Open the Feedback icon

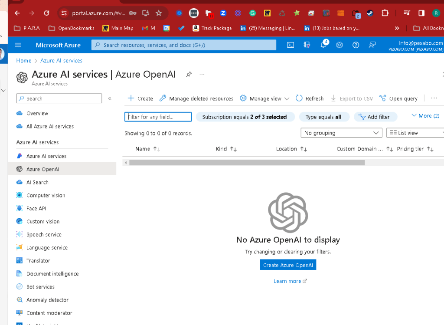(372, 45)
